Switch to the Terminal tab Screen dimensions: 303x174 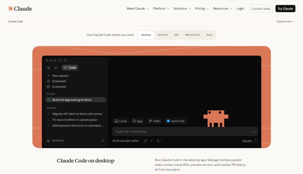pyautogui.click(x=162, y=35)
